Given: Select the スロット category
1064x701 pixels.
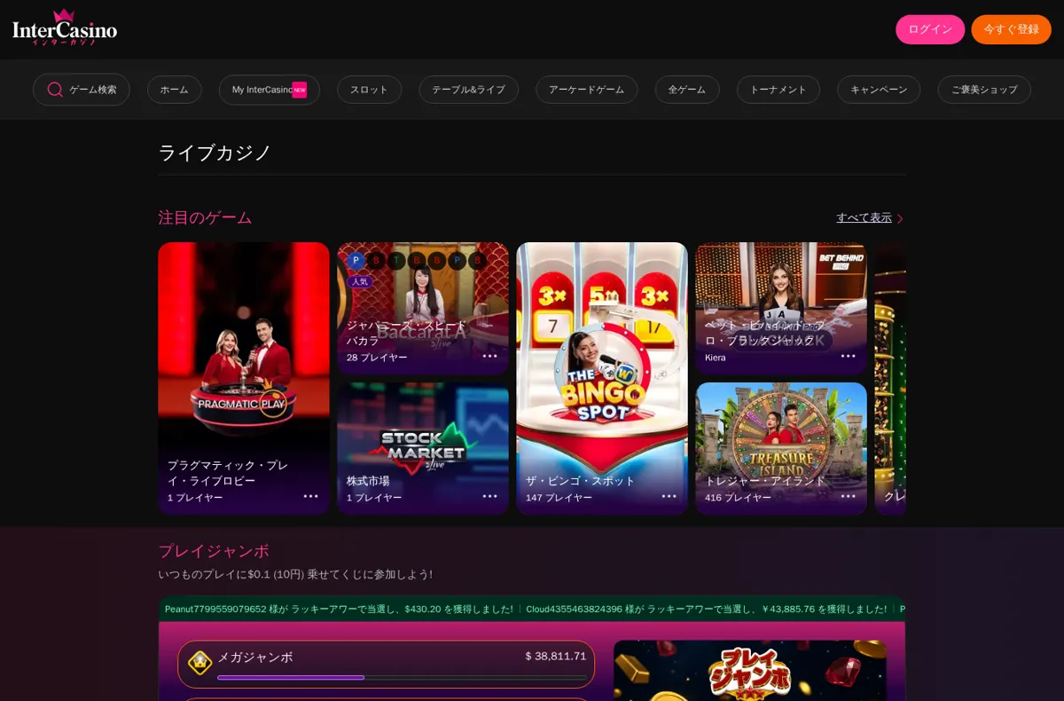Looking at the screenshot, I should pos(369,90).
